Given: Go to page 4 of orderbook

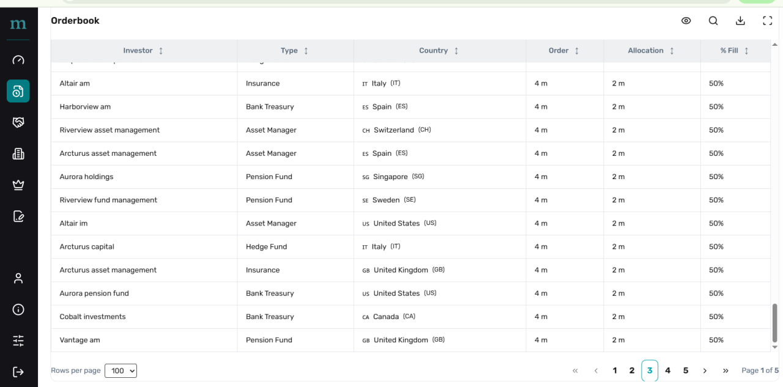Looking at the screenshot, I should pos(667,370).
